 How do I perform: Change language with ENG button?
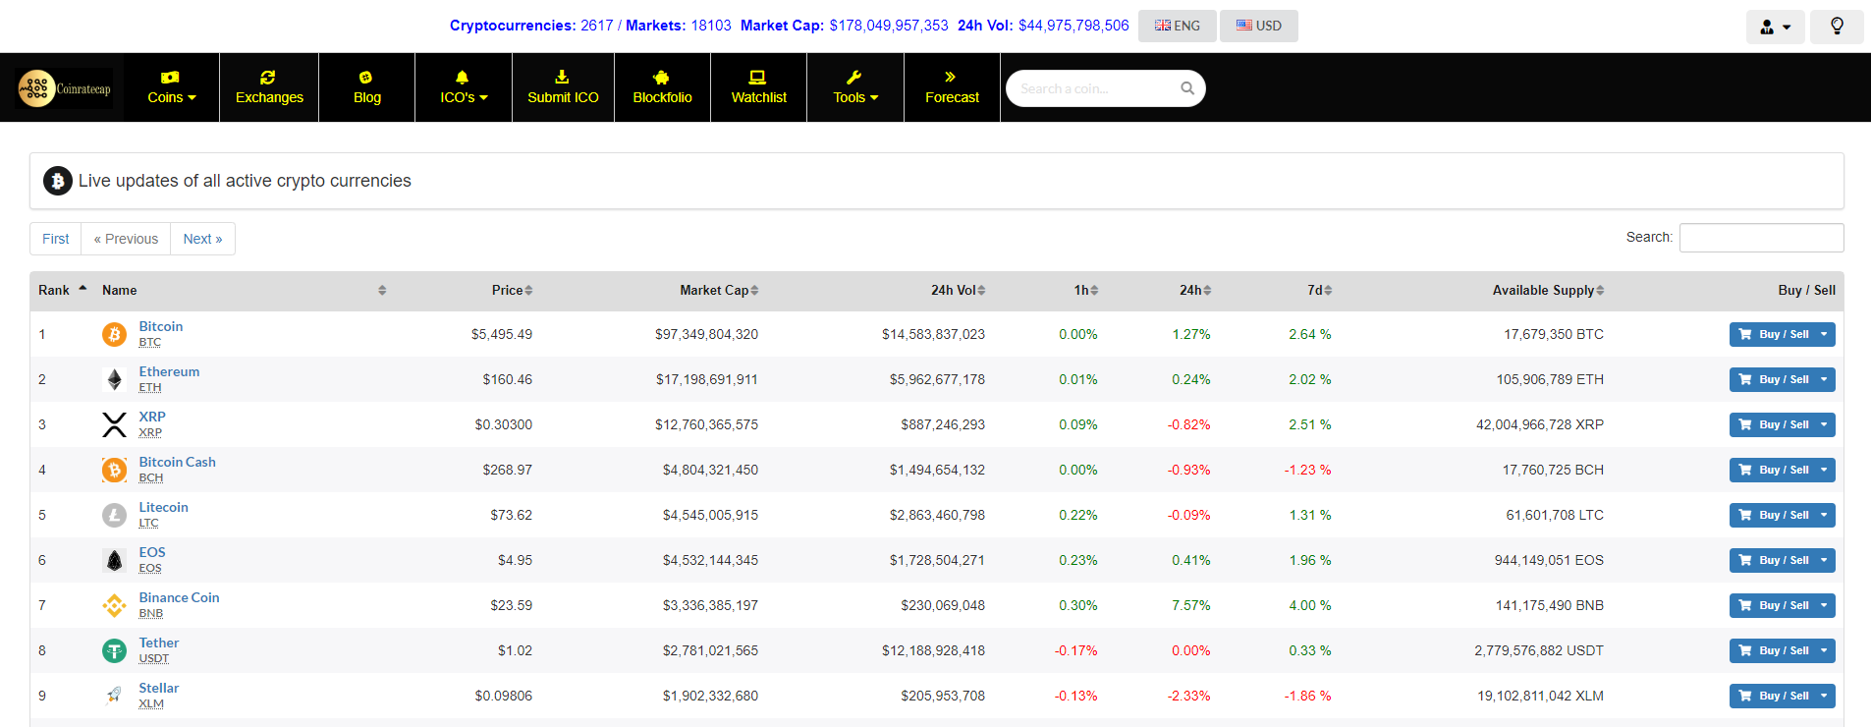click(1177, 26)
